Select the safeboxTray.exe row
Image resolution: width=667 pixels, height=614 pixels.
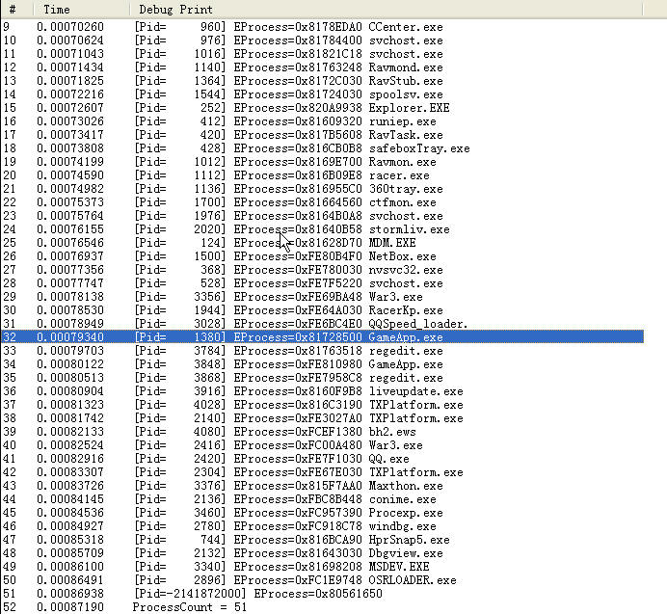[x=323, y=148]
